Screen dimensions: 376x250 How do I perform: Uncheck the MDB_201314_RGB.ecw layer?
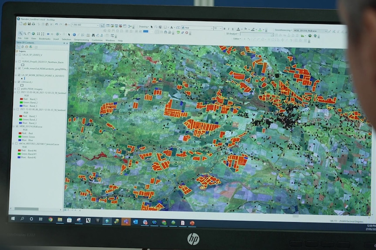tap(17, 127)
